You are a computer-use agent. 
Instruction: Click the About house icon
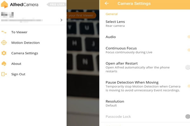[x=4, y=64]
